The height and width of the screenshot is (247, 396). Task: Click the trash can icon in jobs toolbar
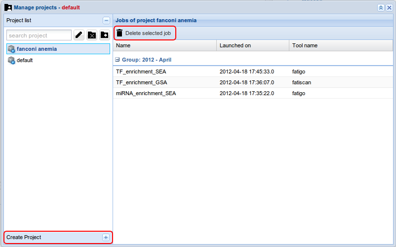click(119, 33)
